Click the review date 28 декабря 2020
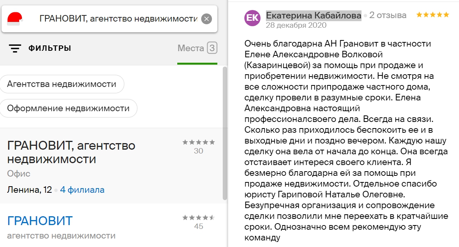Viewport: 459px width, 247px height. [x=296, y=25]
